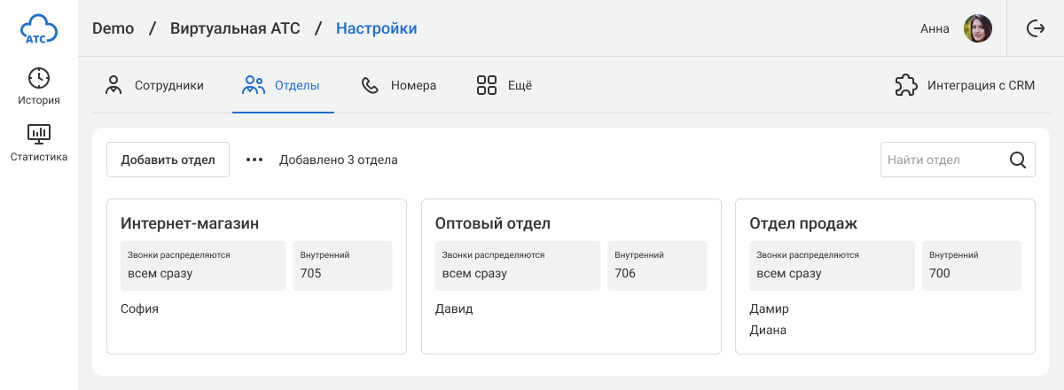Open the Номера tab
The width and height of the screenshot is (1064, 390).
(x=399, y=86)
